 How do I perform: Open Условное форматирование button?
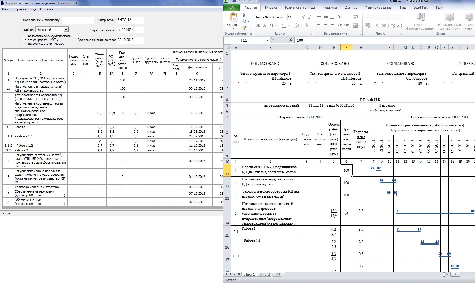(421, 22)
